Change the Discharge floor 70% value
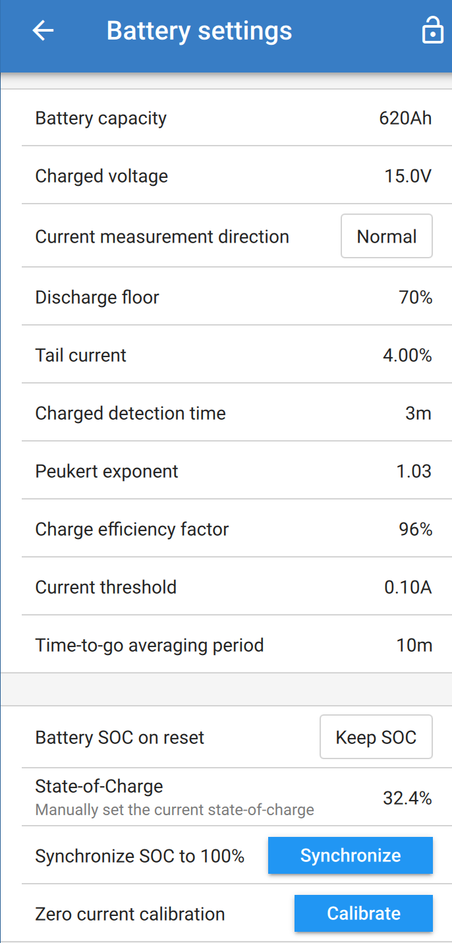The image size is (452, 943). (x=416, y=297)
